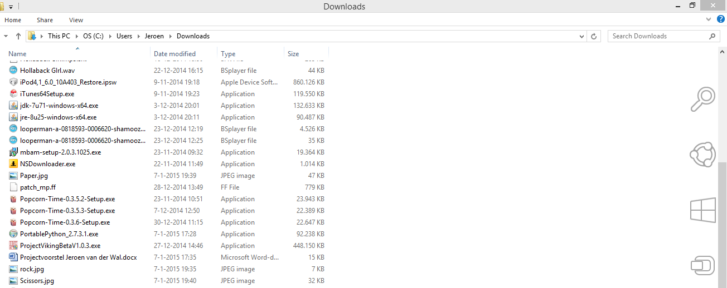Screen dimensions: 727x288
Task: Select the rock.jpg image icon
Action: [14, 269]
